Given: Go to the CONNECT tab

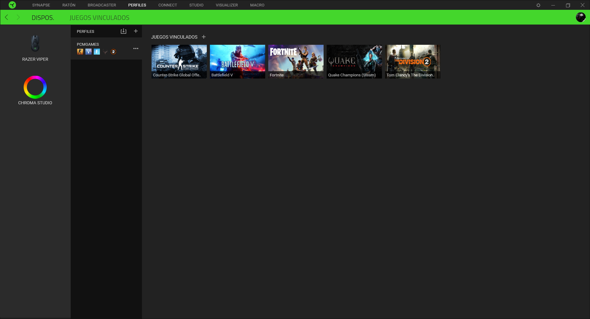Looking at the screenshot, I should pyautogui.click(x=167, y=5).
